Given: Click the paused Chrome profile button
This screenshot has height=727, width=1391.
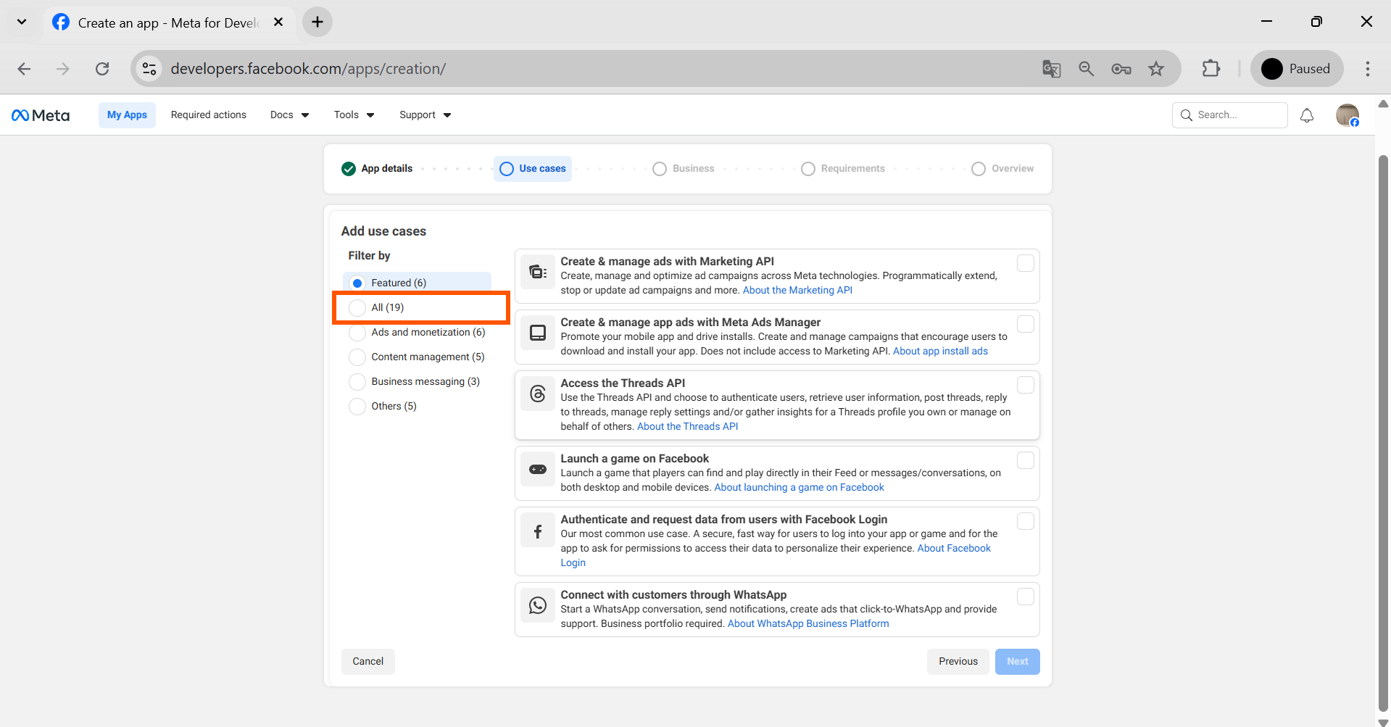Looking at the screenshot, I should 1297,69.
